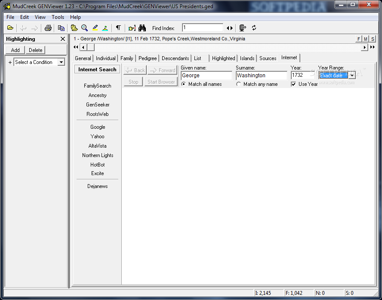Switch to the Family tab
Image resolution: width=382 pixels, height=300 pixels.
point(127,58)
